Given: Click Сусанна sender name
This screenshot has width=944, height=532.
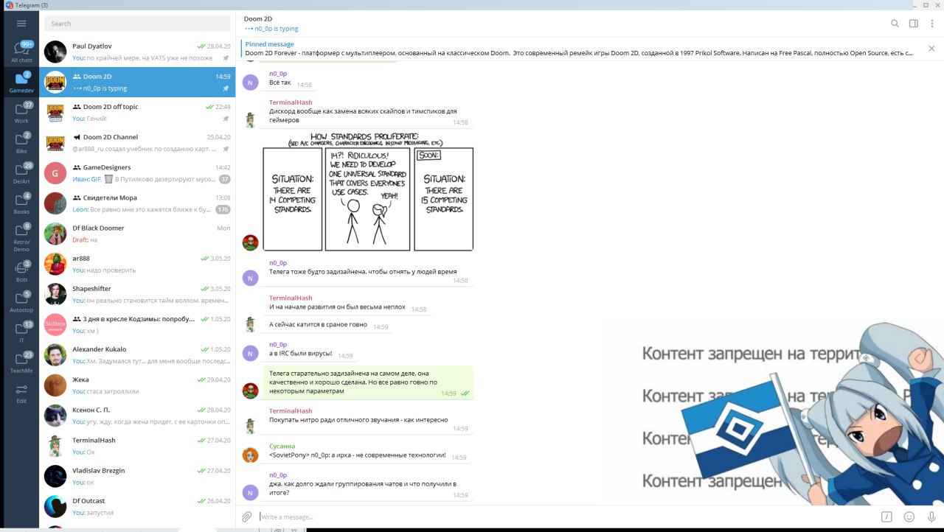Looking at the screenshot, I should coord(282,446).
